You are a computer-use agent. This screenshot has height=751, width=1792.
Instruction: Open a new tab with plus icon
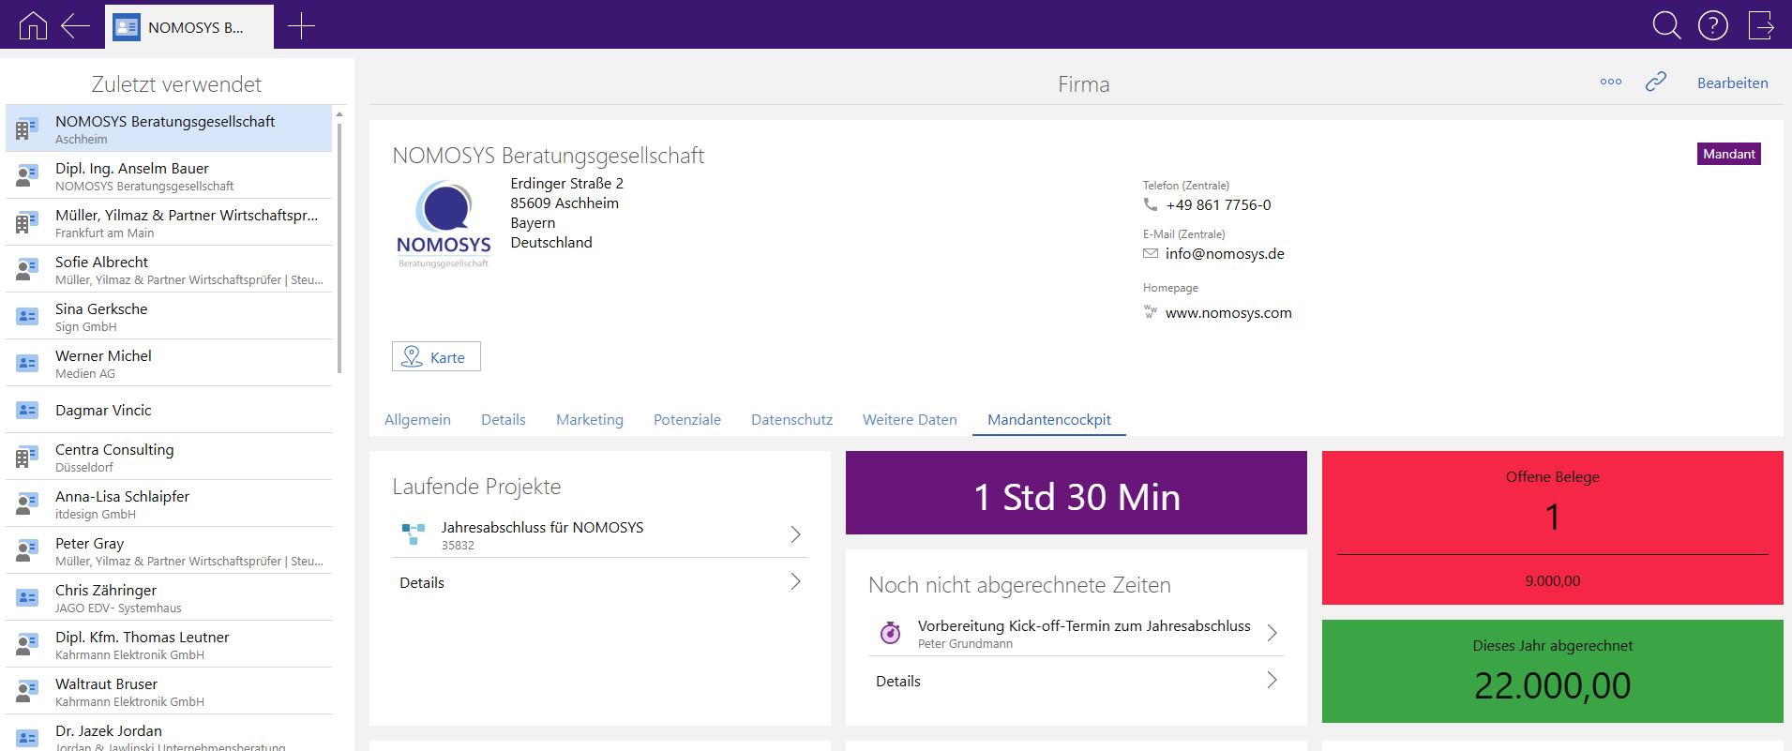coord(301,25)
